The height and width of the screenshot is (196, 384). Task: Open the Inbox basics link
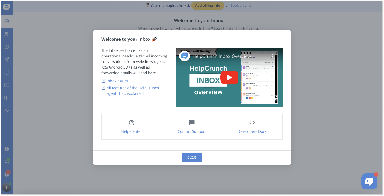coord(117,81)
